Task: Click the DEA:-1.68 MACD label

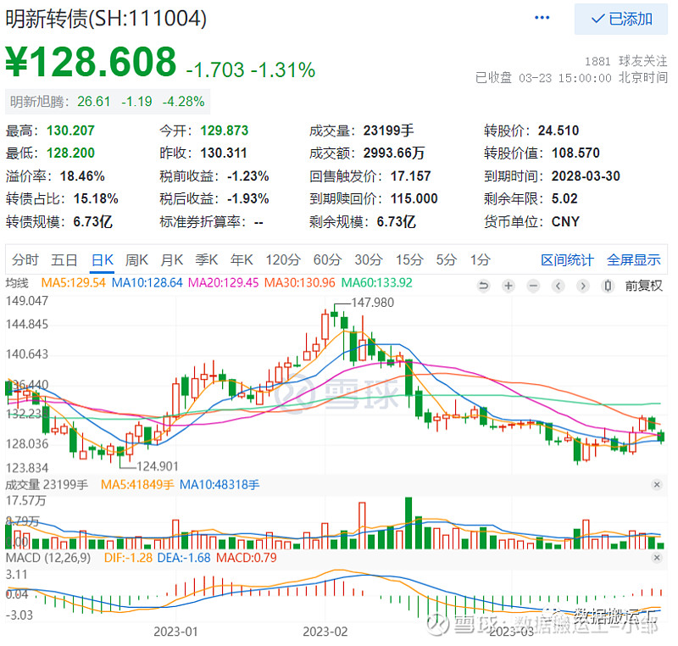Action: coord(184,558)
